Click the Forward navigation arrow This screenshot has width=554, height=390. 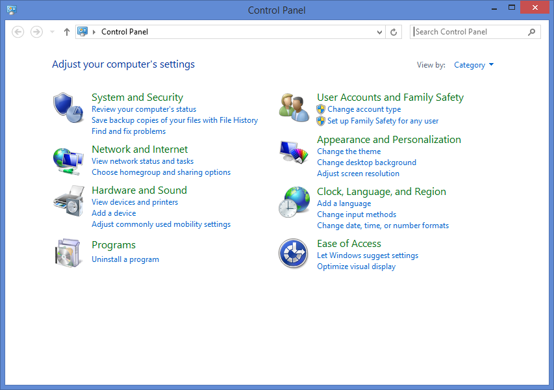(36, 32)
